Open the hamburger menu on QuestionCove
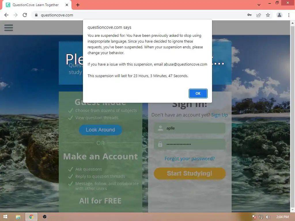The width and height of the screenshot is (295, 221). (x=9, y=28)
